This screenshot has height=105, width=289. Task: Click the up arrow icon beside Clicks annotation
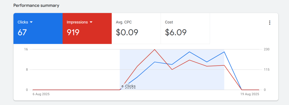pyautogui.click(x=122, y=86)
